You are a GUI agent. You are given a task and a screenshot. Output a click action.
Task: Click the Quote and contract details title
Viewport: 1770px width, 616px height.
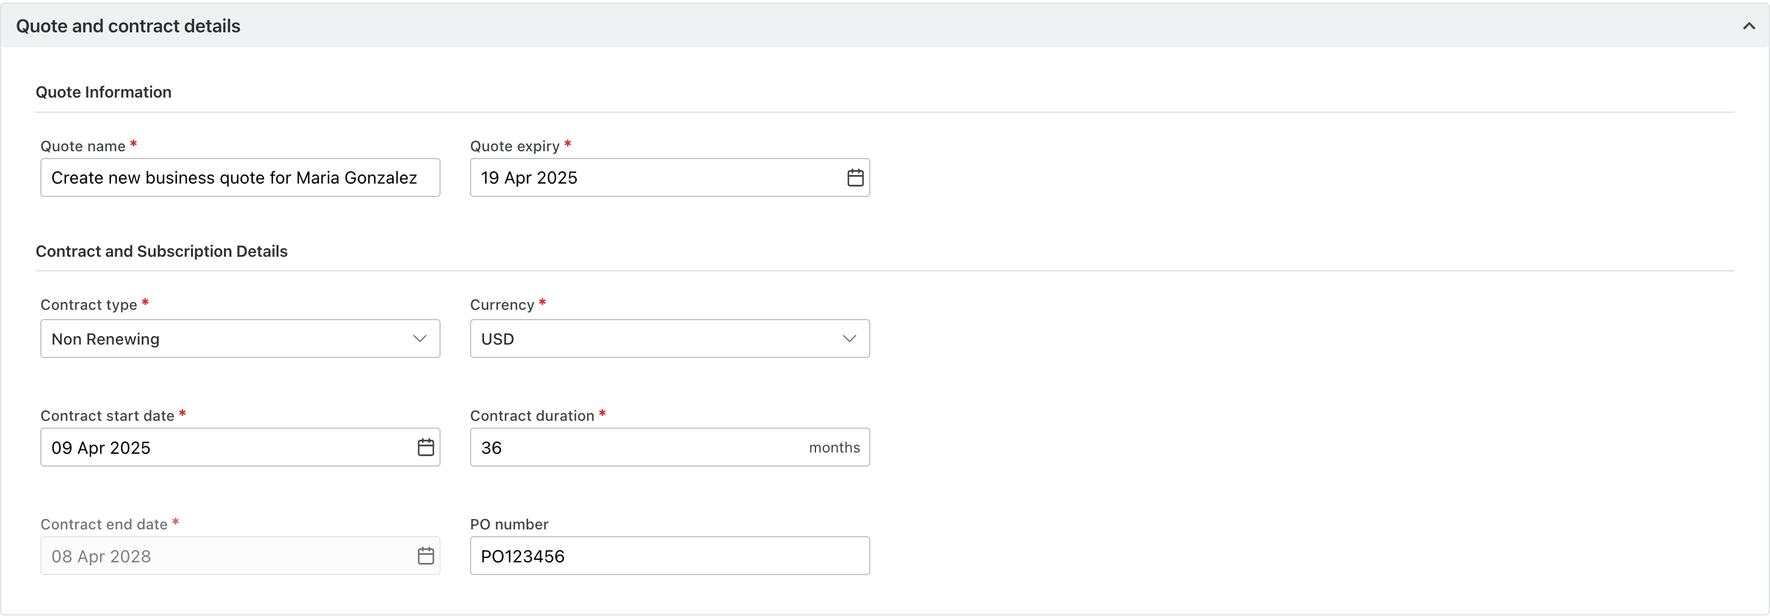(128, 26)
